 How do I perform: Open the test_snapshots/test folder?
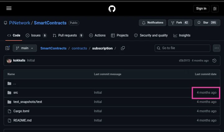click(28, 102)
